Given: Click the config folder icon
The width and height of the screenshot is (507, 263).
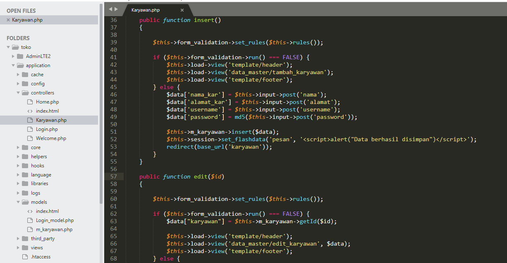Looking at the screenshot, I should pyautogui.click(x=25, y=84).
